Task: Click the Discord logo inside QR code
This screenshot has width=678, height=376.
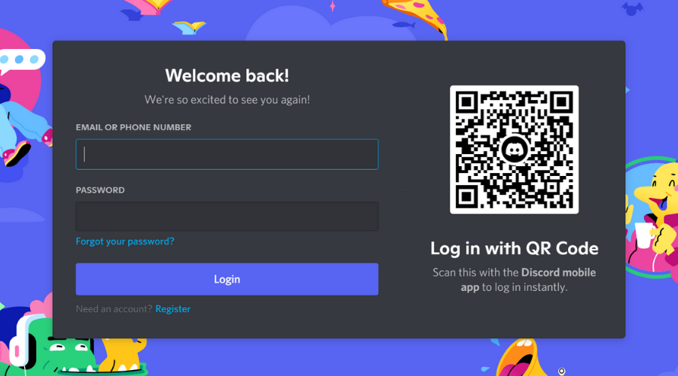Action: coord(514,150)
